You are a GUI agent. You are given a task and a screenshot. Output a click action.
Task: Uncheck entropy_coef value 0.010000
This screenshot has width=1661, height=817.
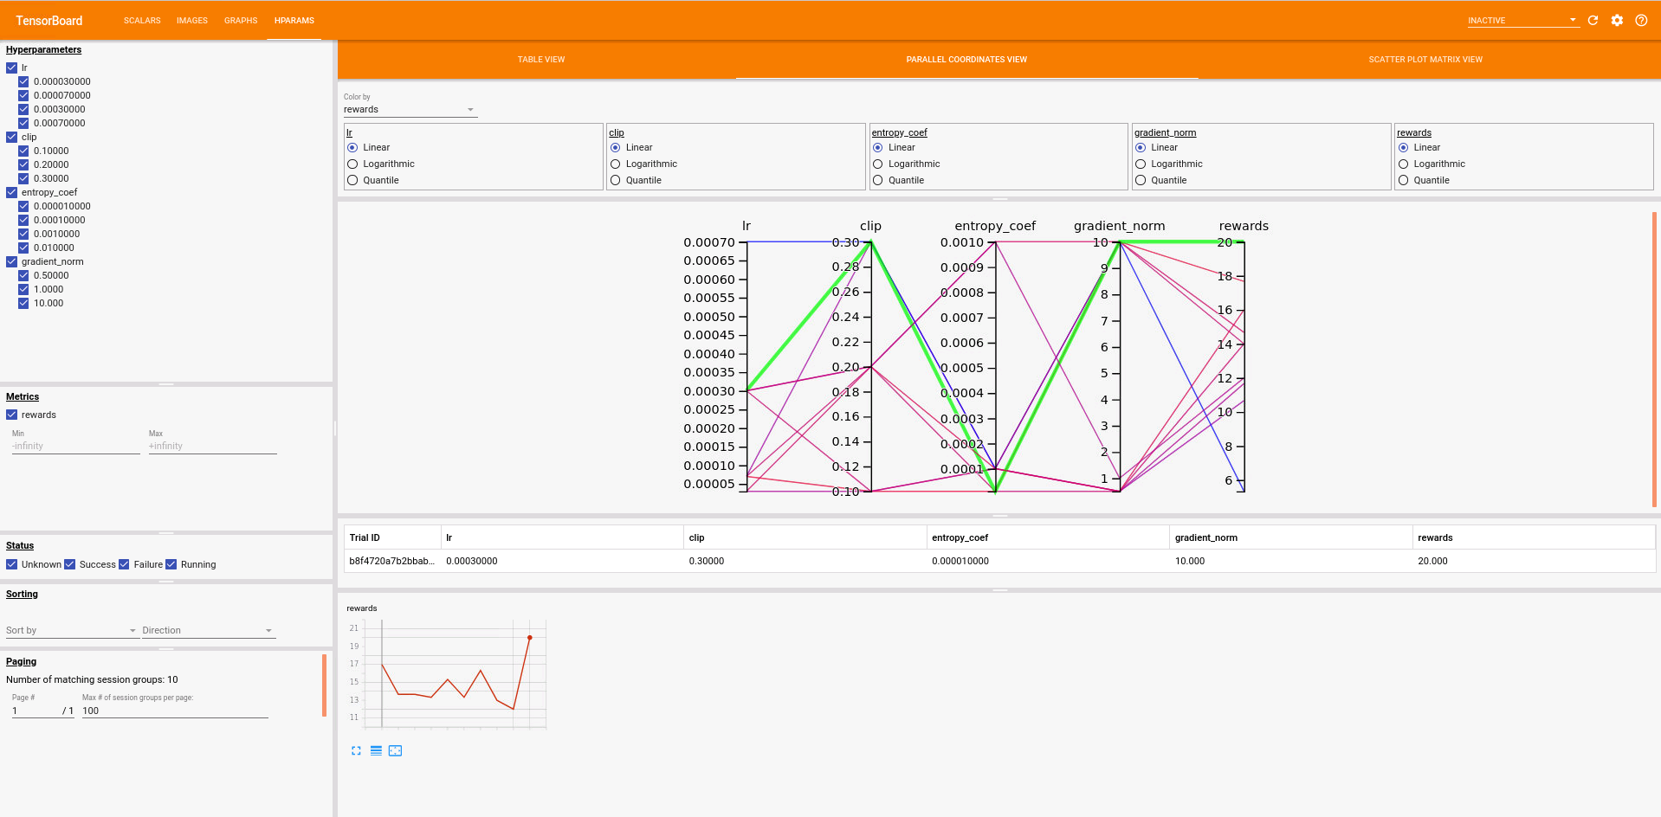click(x=23, y=248)
